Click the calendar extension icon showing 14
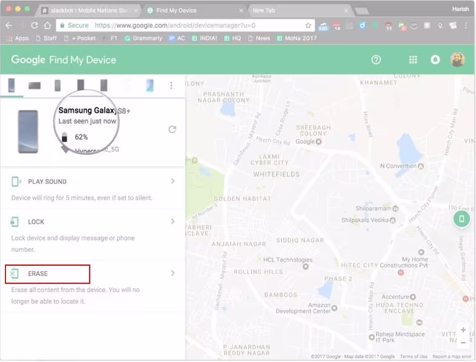 337,26
